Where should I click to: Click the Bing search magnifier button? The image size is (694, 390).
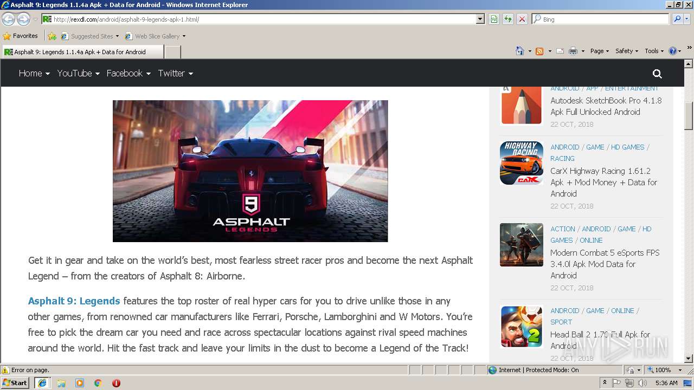point(677,19)
